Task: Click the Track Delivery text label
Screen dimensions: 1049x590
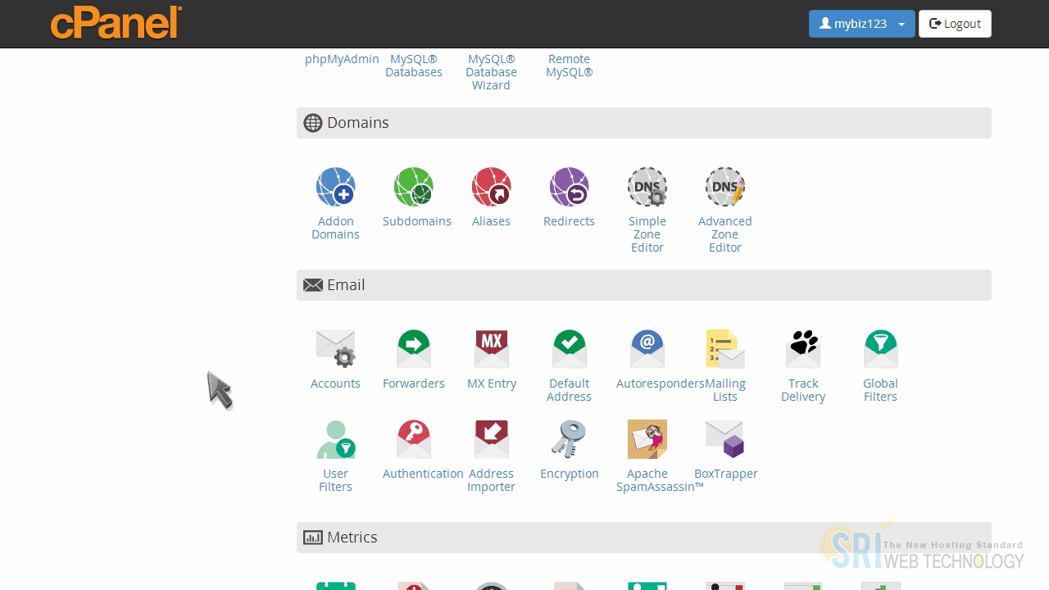Action: point(803,390)
